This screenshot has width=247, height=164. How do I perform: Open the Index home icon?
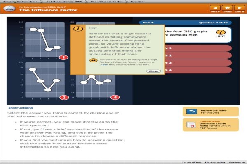pyautogui.click(x=227, y=8)
